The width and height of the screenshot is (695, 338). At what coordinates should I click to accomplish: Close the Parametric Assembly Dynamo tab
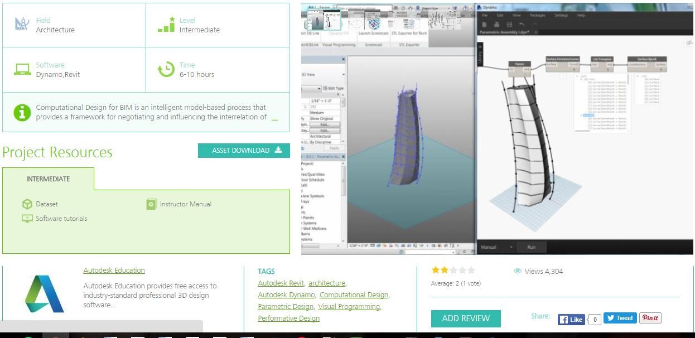click(x=536, y=32)
